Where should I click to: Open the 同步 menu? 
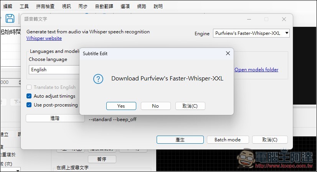[x=83, y=7]
